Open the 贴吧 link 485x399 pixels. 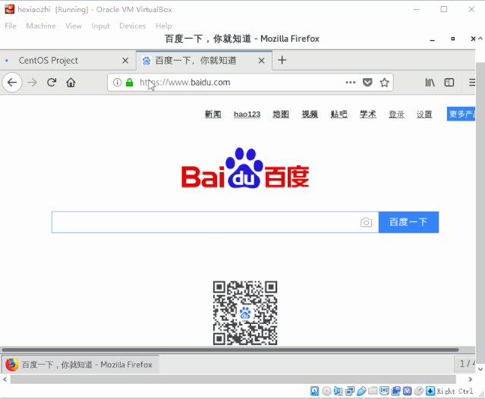(x=339, y=114)
